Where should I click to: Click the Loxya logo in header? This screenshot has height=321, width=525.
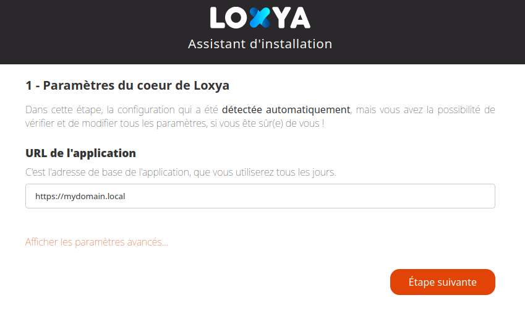click(x=260, y=18)
